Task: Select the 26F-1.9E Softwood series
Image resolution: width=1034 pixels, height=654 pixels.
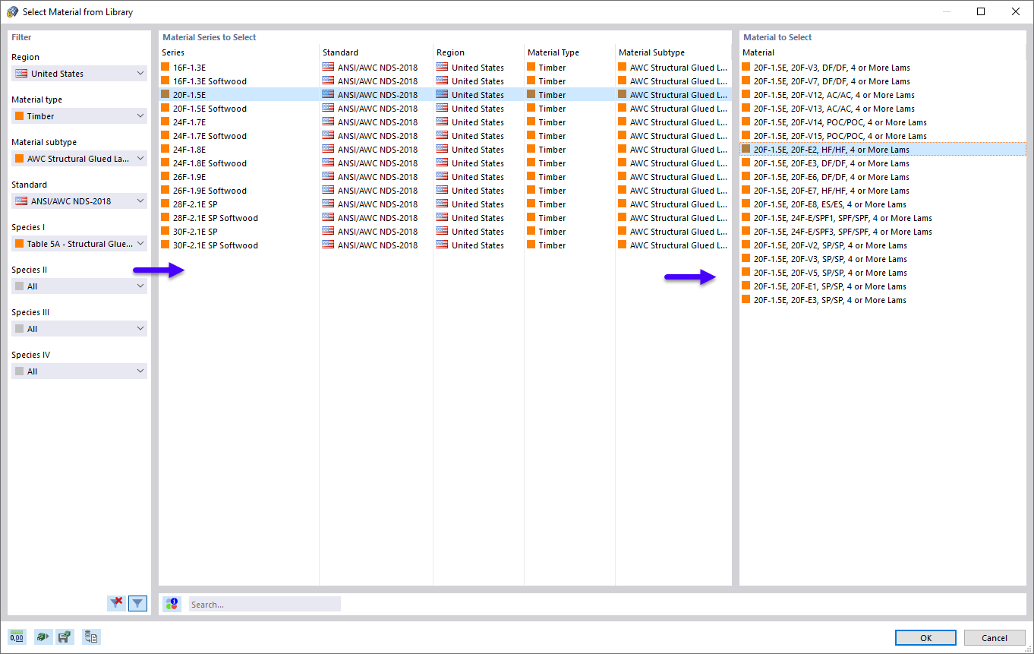Action: click(445, 191)
